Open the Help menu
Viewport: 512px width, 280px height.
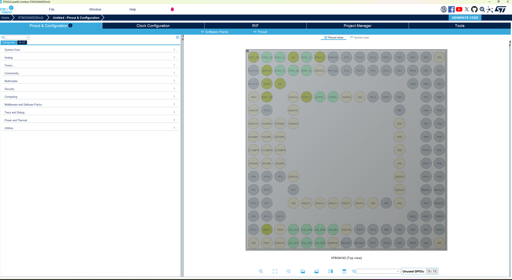point(133,9)
